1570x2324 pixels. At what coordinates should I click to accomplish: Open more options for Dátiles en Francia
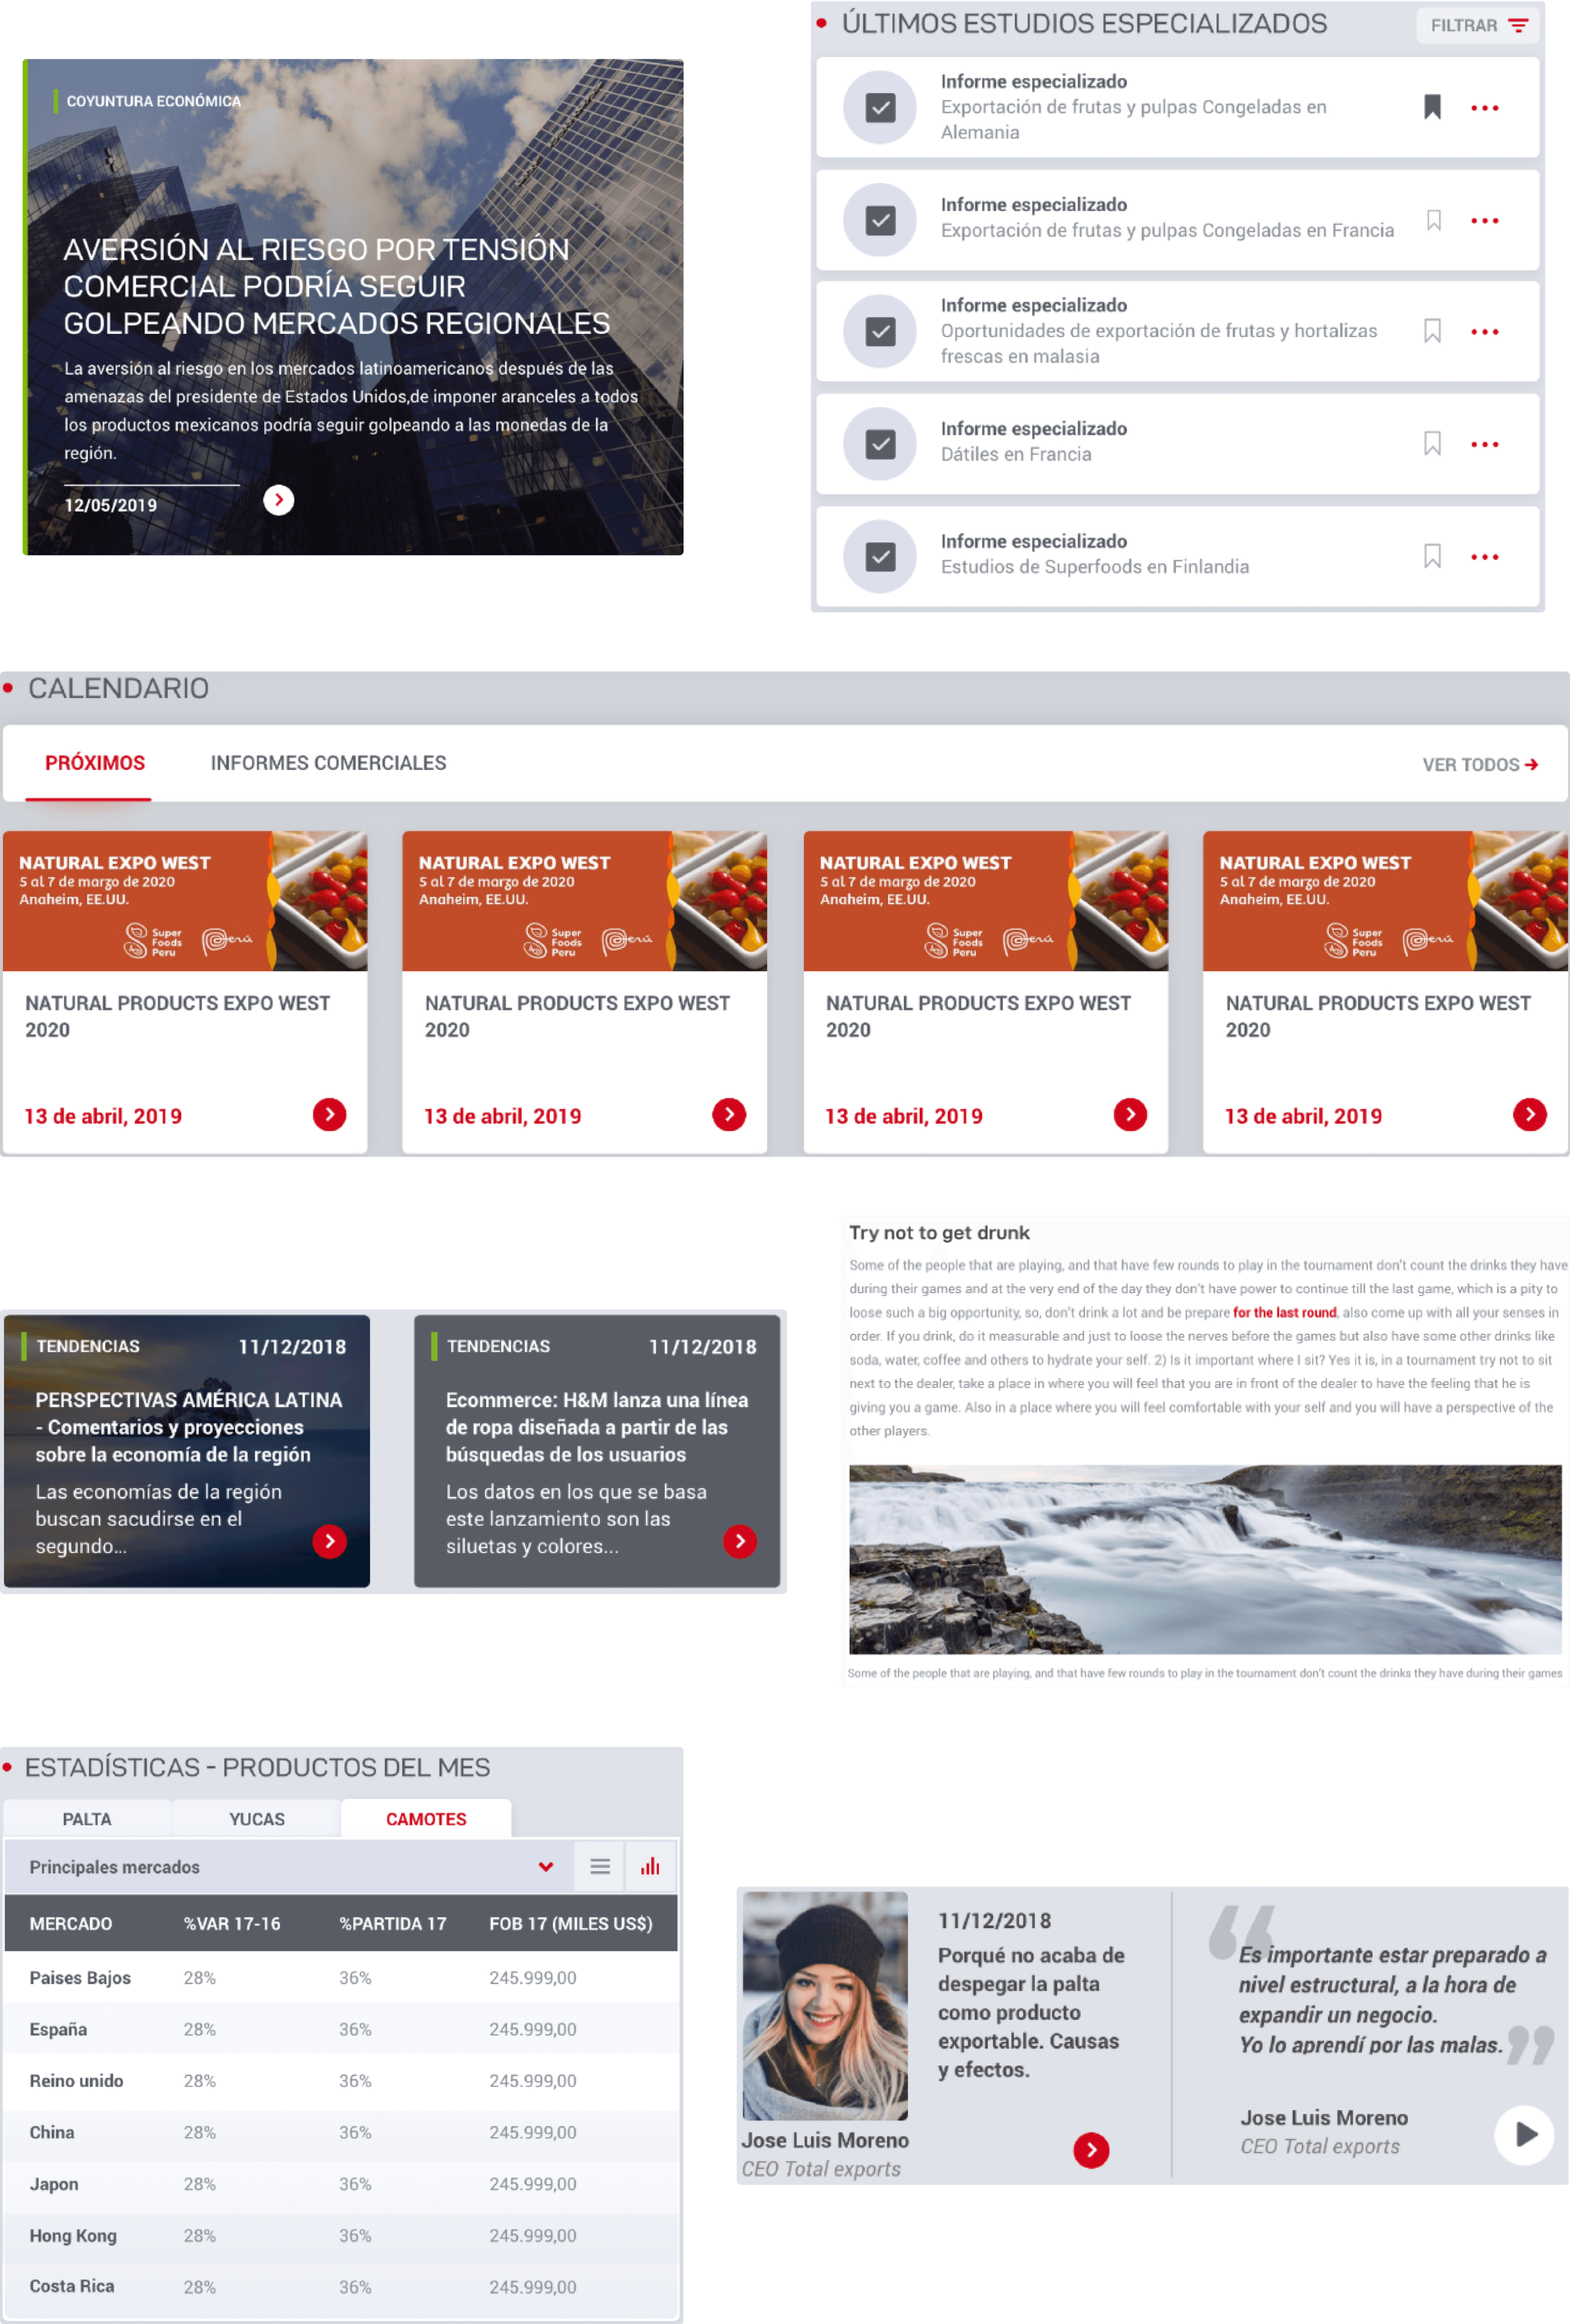[x=1484, y=444]
